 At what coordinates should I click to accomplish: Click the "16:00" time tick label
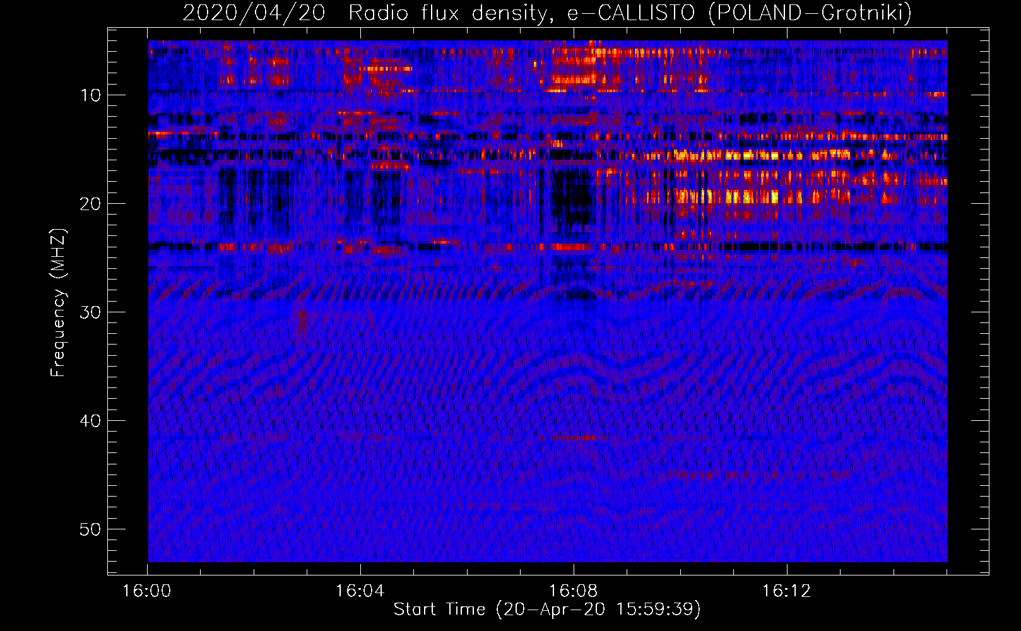[x=147, y=591]
